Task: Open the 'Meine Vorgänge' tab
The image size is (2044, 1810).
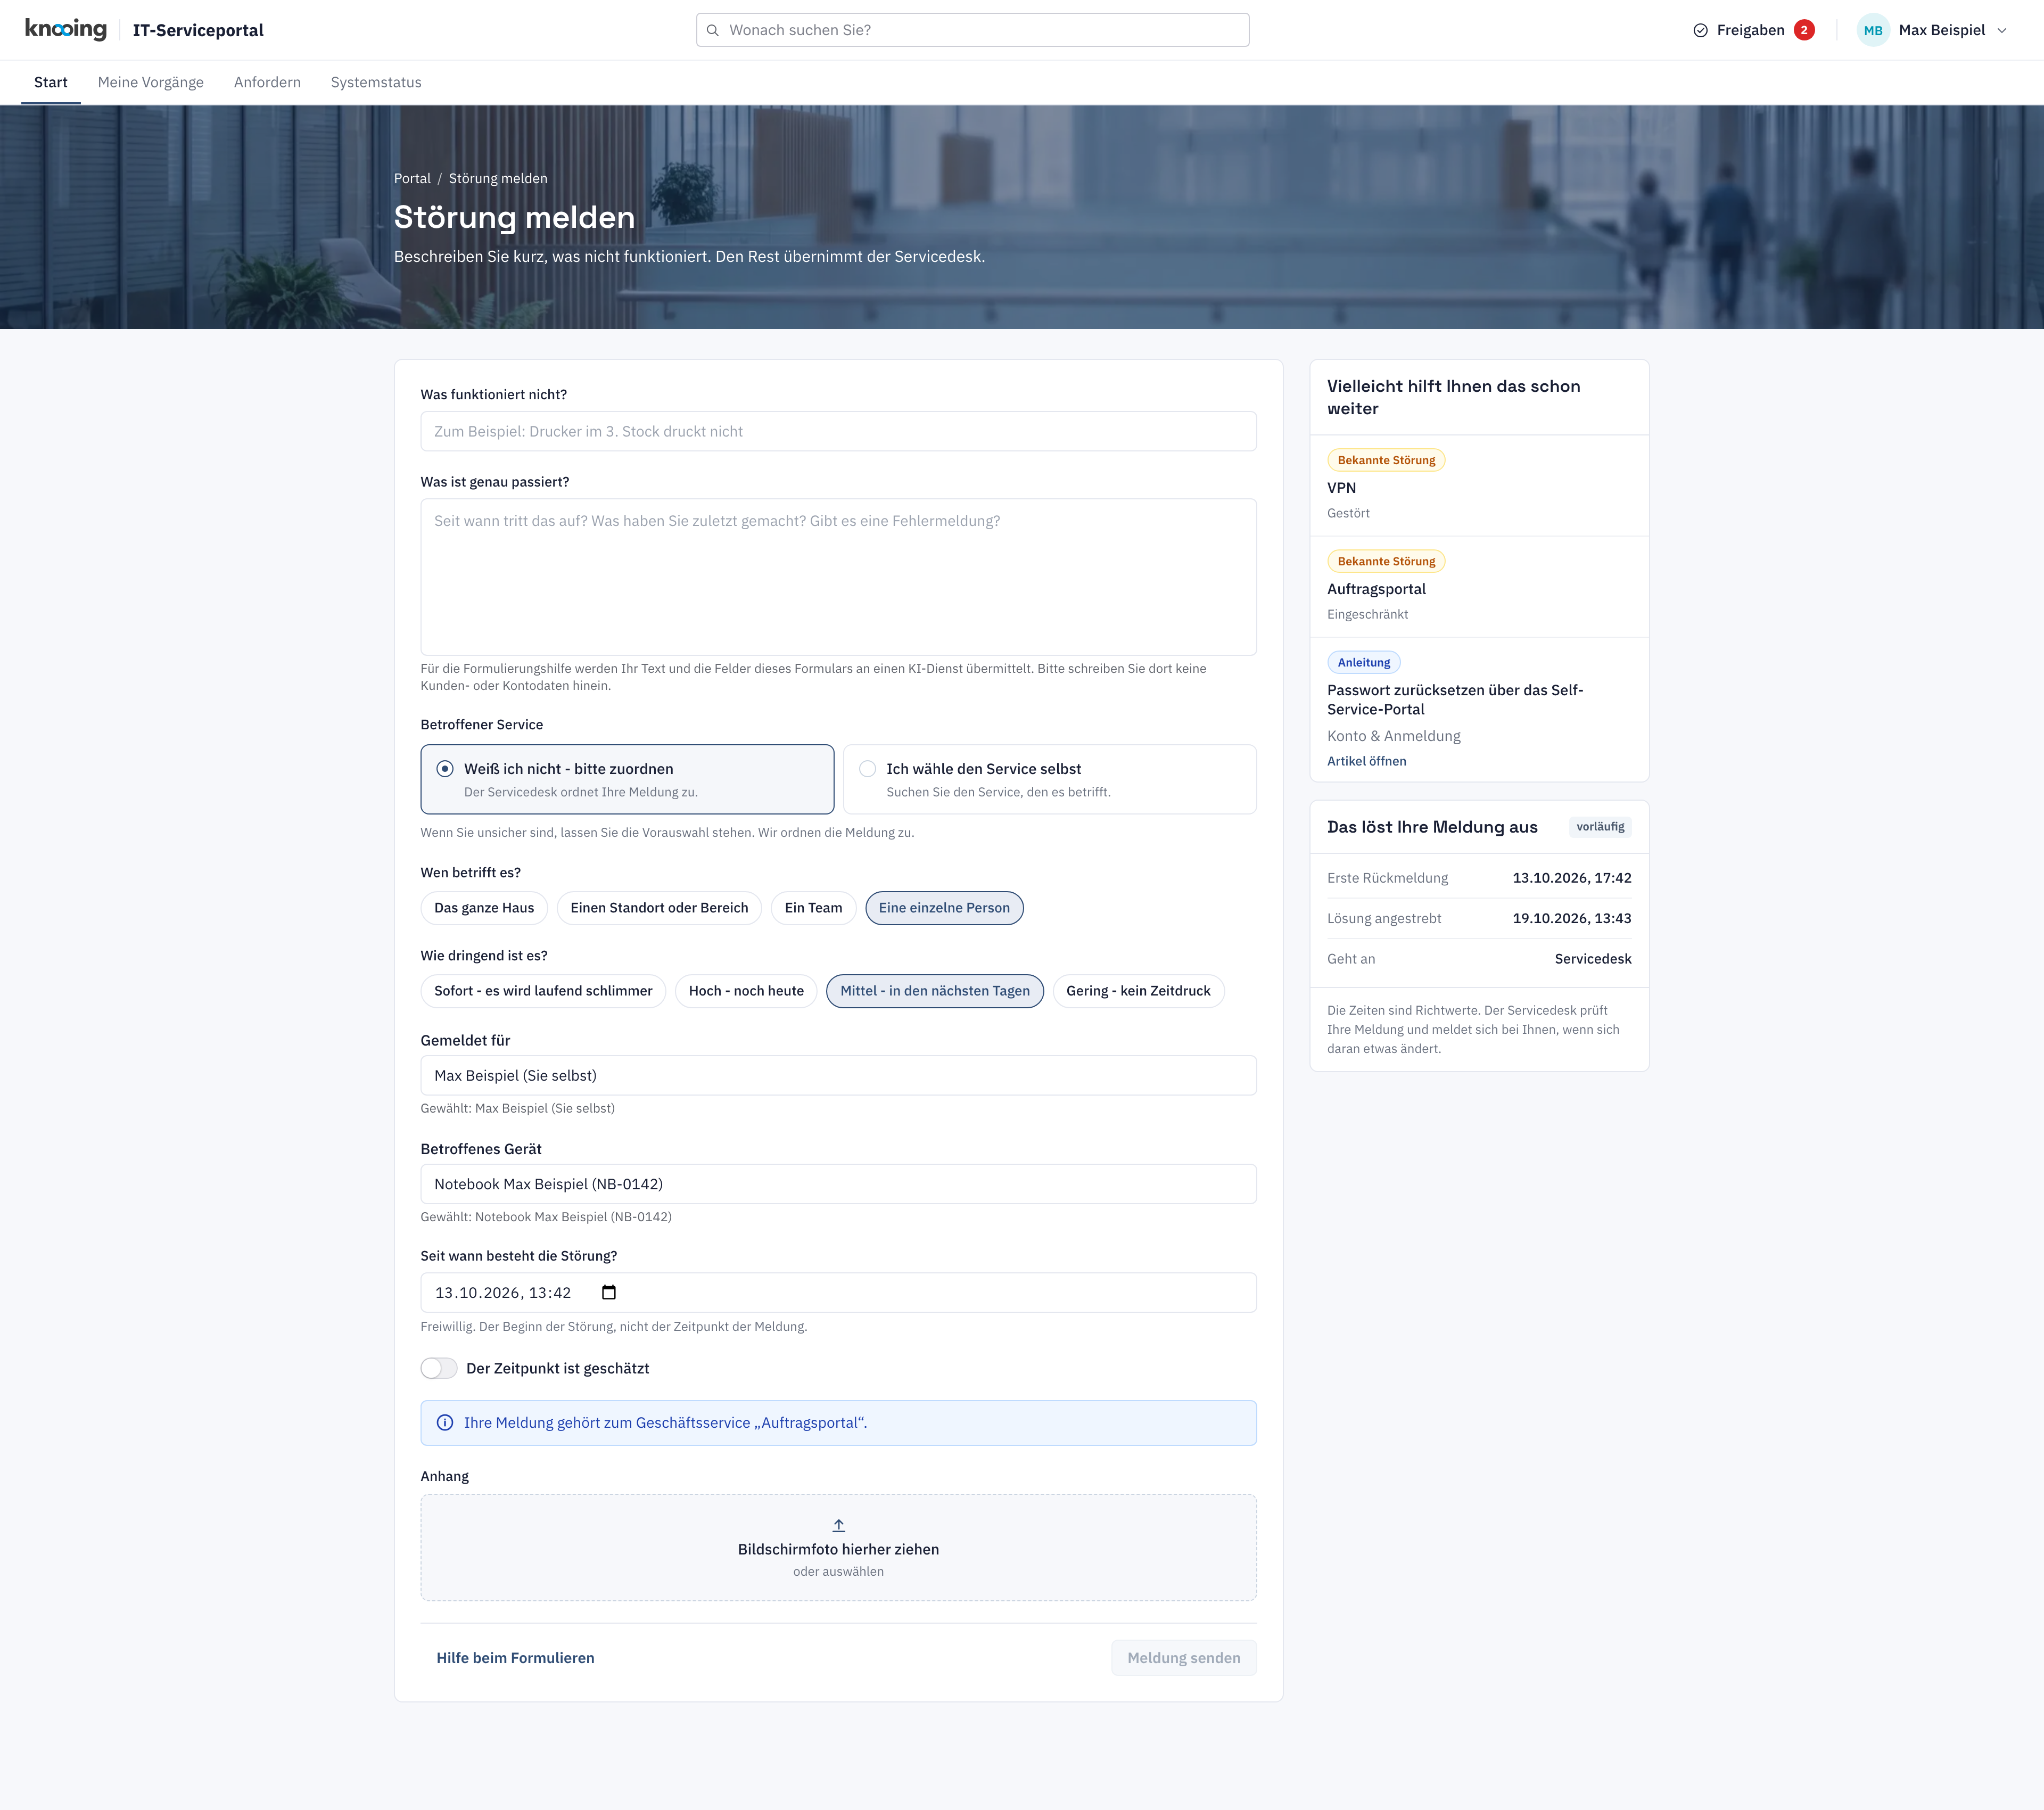Action: [x=151, y=82]
